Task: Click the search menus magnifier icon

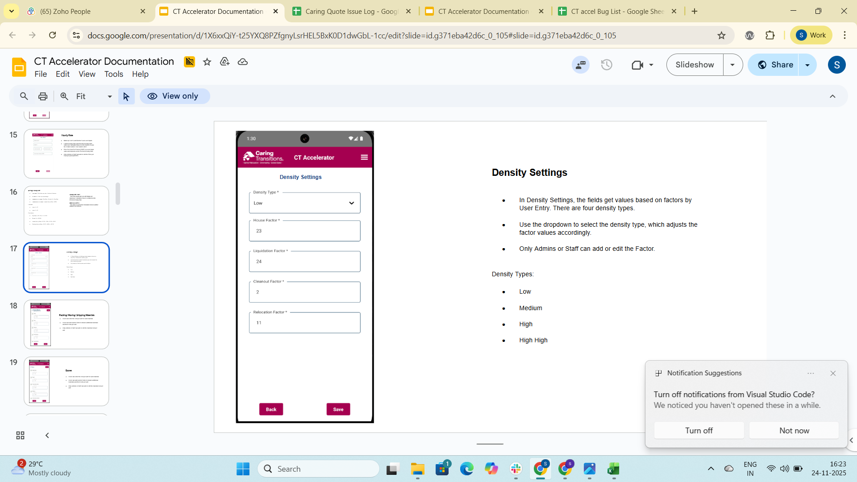Action: (24, 96)
